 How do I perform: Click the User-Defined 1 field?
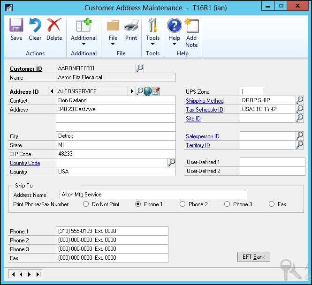pos(273,162)
